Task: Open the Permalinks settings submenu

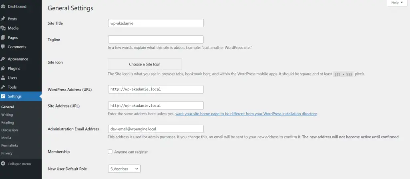Action: [x=10, y=145]
